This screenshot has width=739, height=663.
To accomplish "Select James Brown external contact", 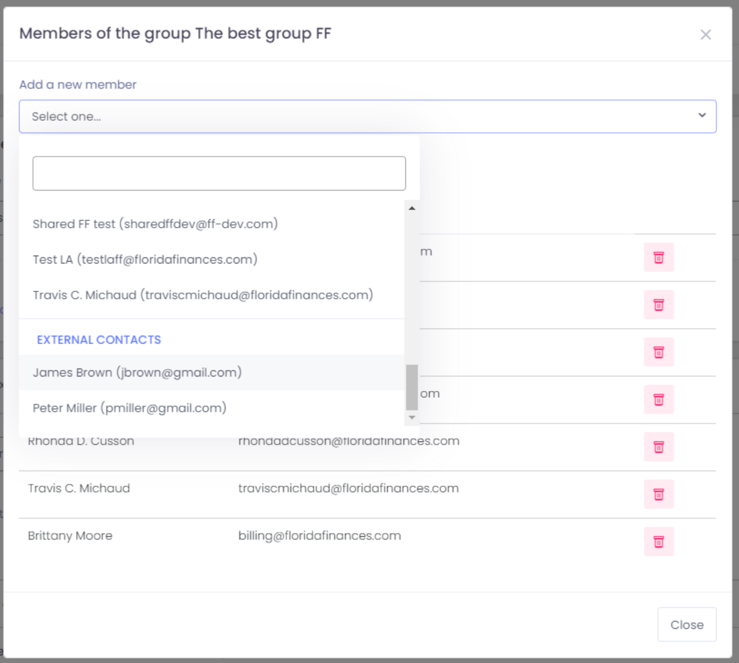I will [x=137, y=373].
